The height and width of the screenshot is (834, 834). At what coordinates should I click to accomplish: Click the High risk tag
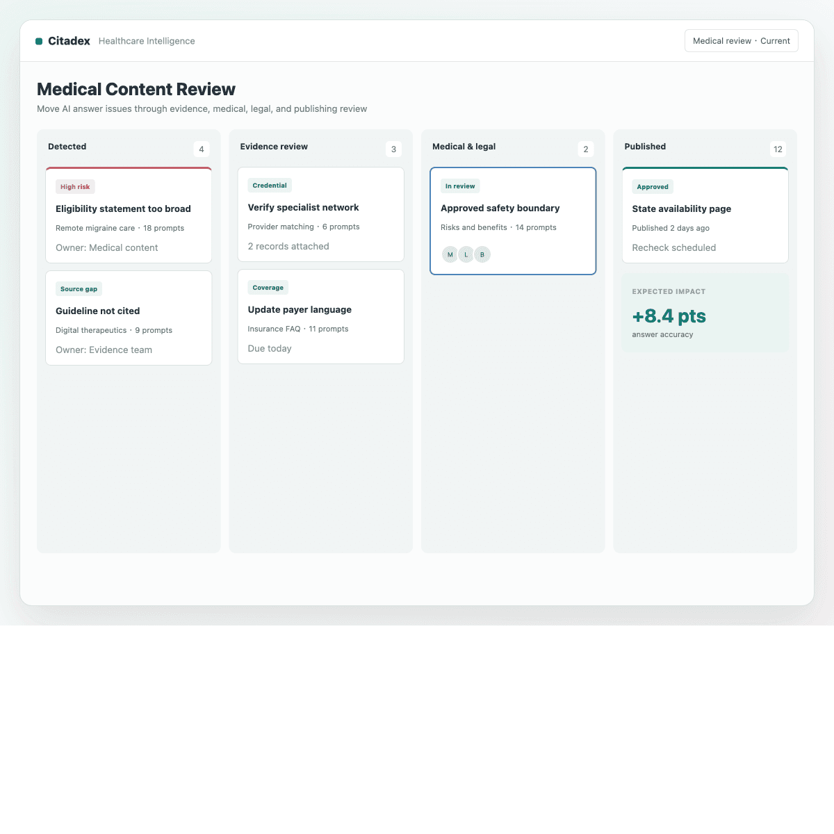(75, 187)
